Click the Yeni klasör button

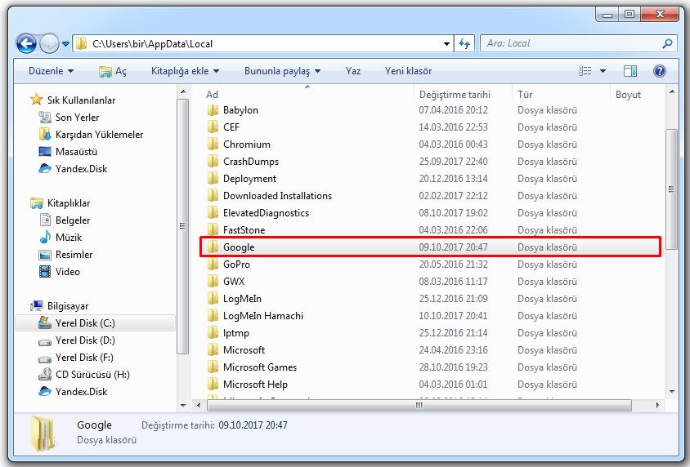point(408,71)
